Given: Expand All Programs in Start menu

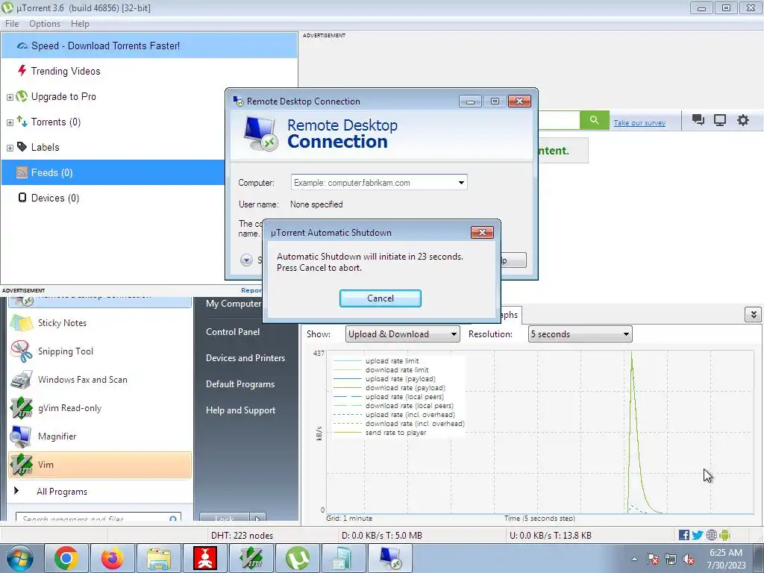Looking at the screenshot, I should click(x=100, y=492).
